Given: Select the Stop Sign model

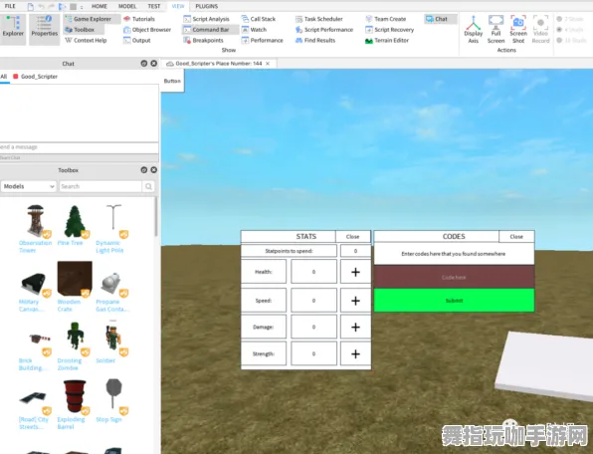Looking at the screenshot, I should pos(112,400).
